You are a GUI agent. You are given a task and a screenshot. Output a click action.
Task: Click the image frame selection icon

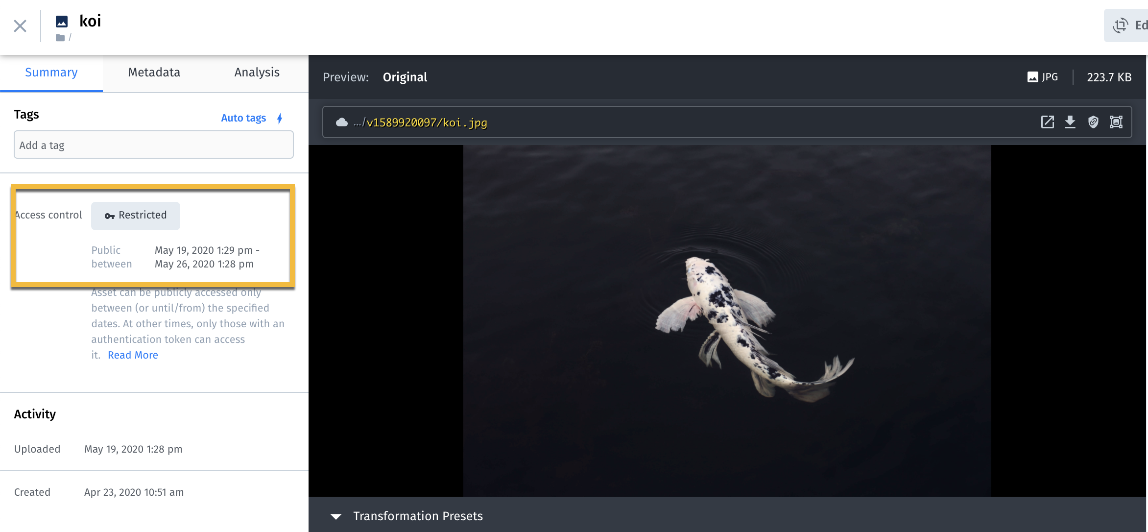point(1116,122)
